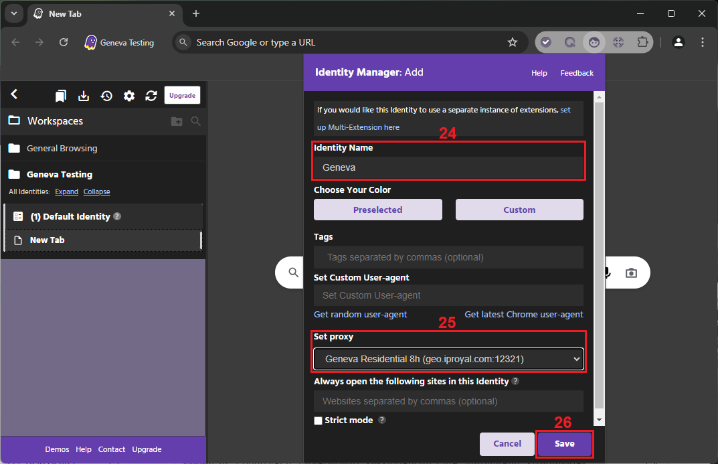Click the Default Identity help question mark

[117, 216]
